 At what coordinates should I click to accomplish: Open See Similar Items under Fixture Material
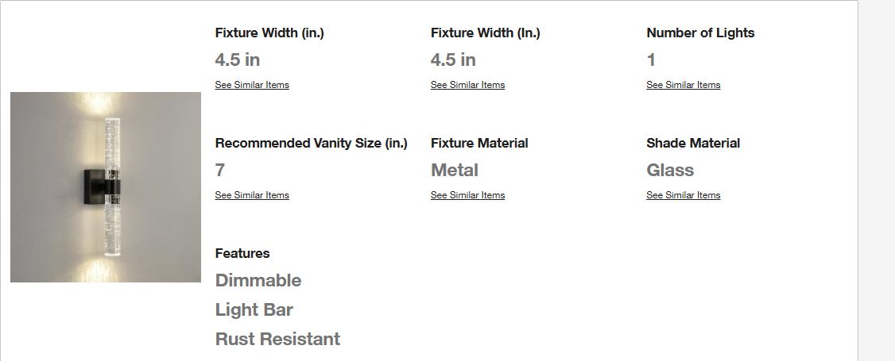467,195
